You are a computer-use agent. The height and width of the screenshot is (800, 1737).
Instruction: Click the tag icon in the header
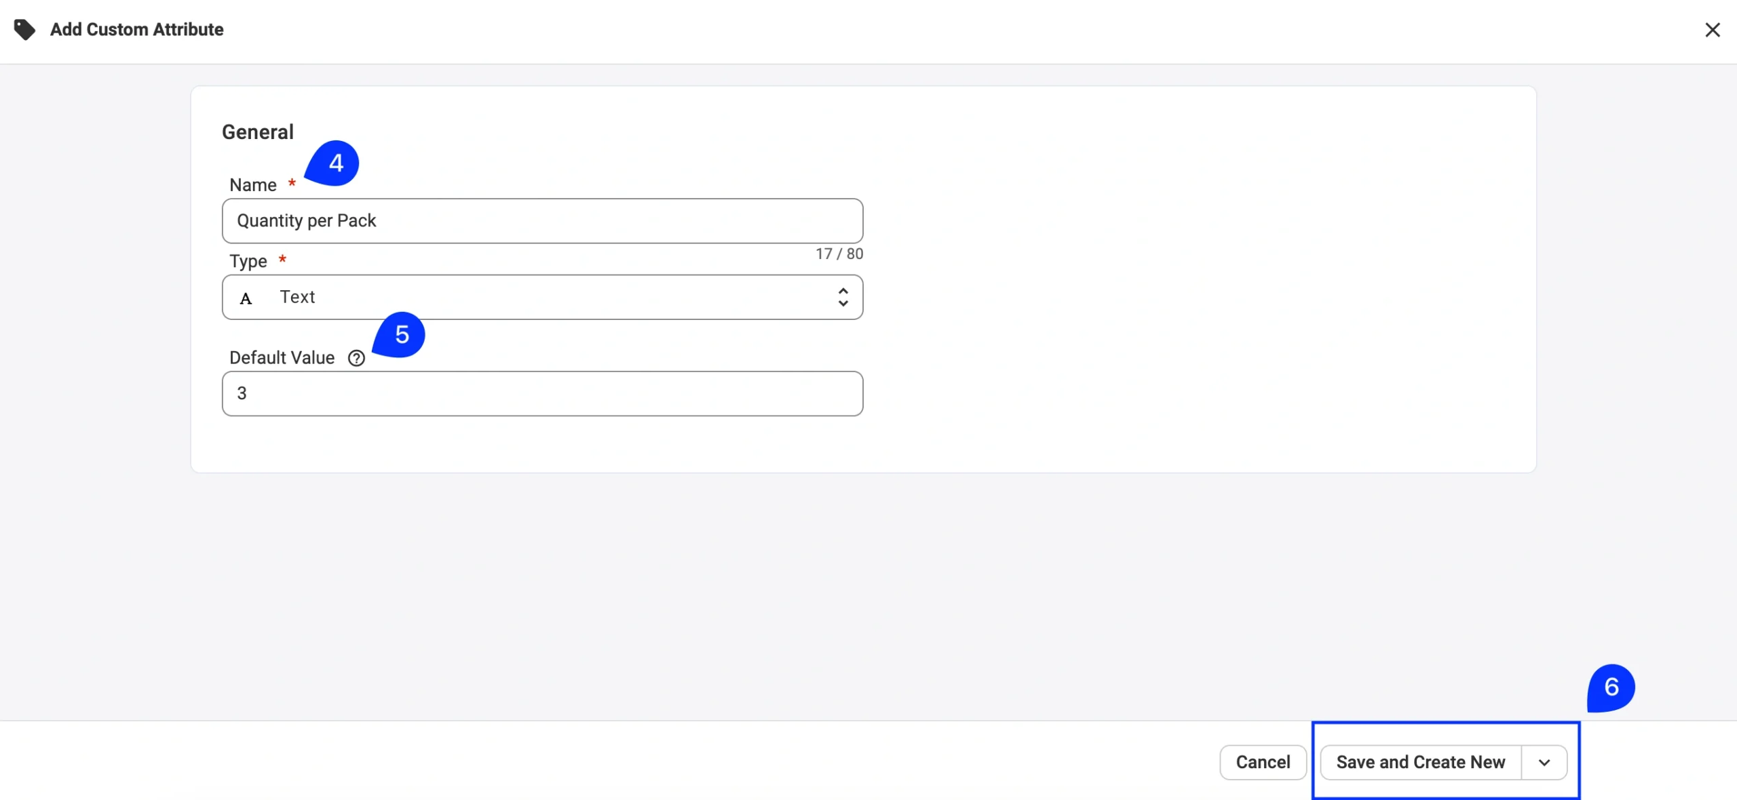click(x=25, y=30)
